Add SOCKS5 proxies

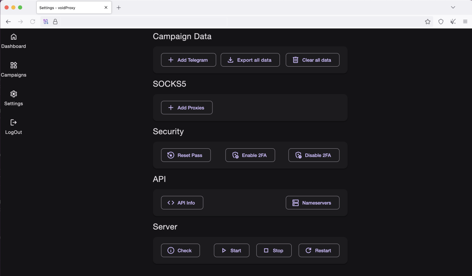pyautogui.click(x=187, y=107)
